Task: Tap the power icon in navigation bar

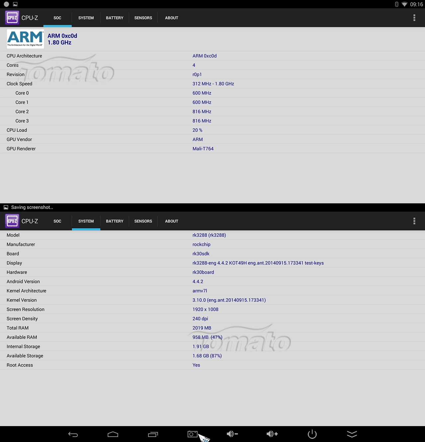Action: [312, 434]
